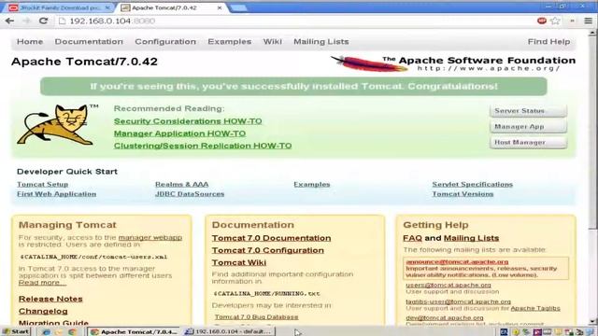Click the browser forward arrow

click(26, 21)
